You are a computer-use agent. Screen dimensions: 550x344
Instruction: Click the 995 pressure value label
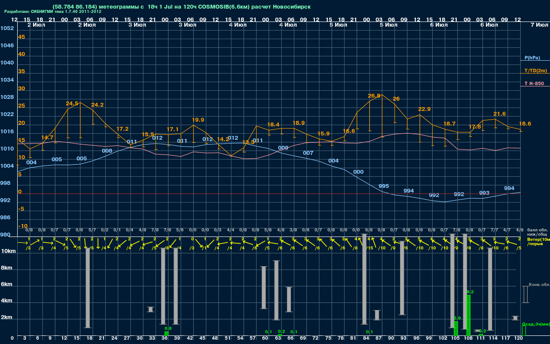click(384, 186)
